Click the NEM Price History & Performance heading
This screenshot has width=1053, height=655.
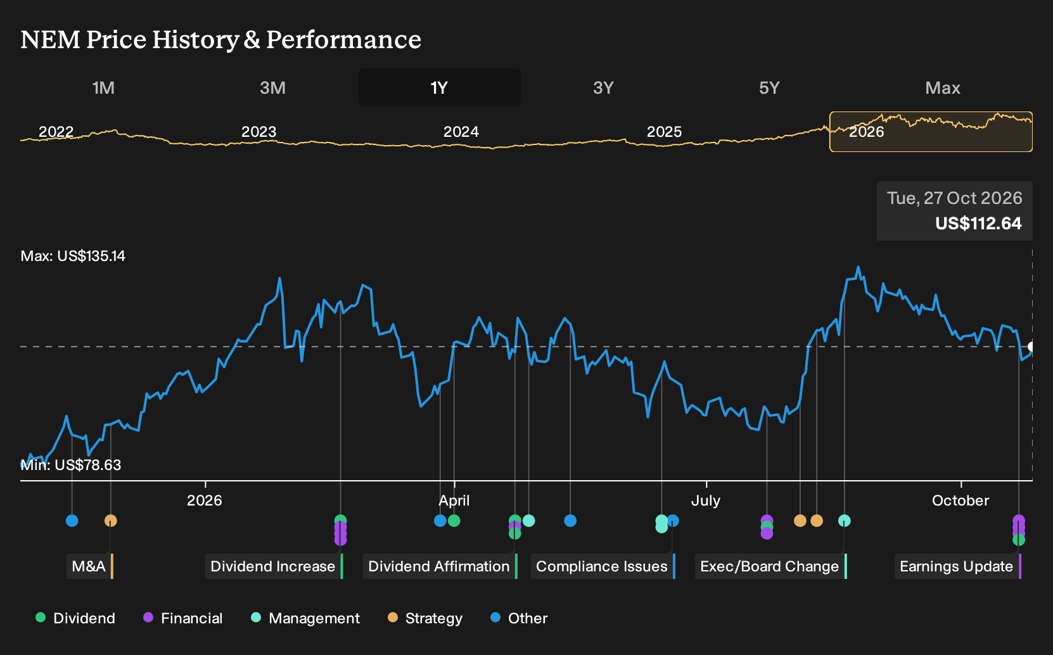click(221, 39)
